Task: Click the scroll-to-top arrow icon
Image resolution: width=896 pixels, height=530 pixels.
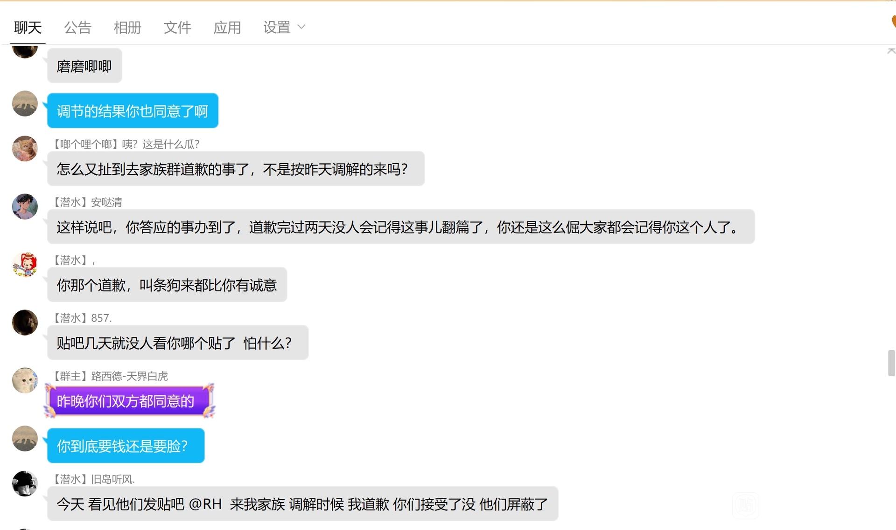Action: tap(891, 51)
